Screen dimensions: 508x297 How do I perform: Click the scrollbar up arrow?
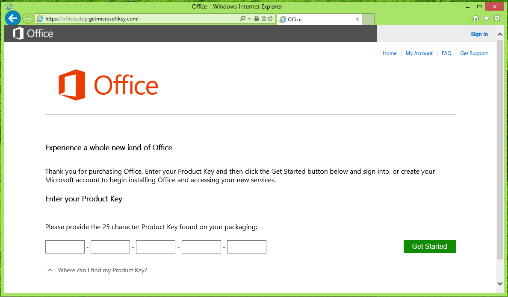pos(500,34)
